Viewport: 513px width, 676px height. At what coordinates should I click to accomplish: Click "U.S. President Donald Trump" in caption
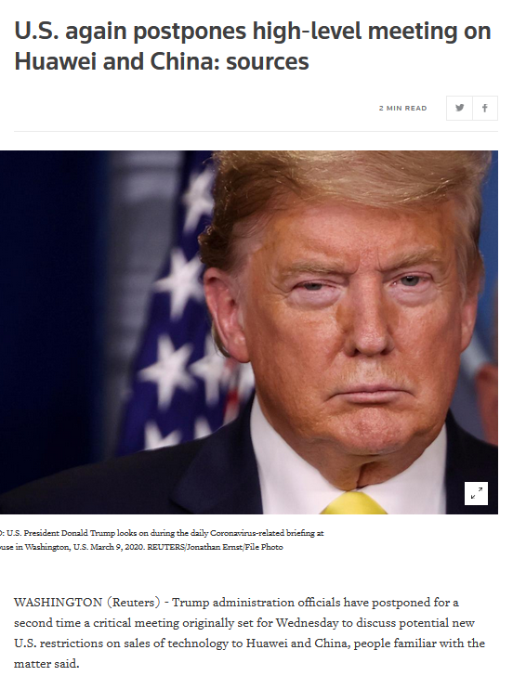pos(60,533)
